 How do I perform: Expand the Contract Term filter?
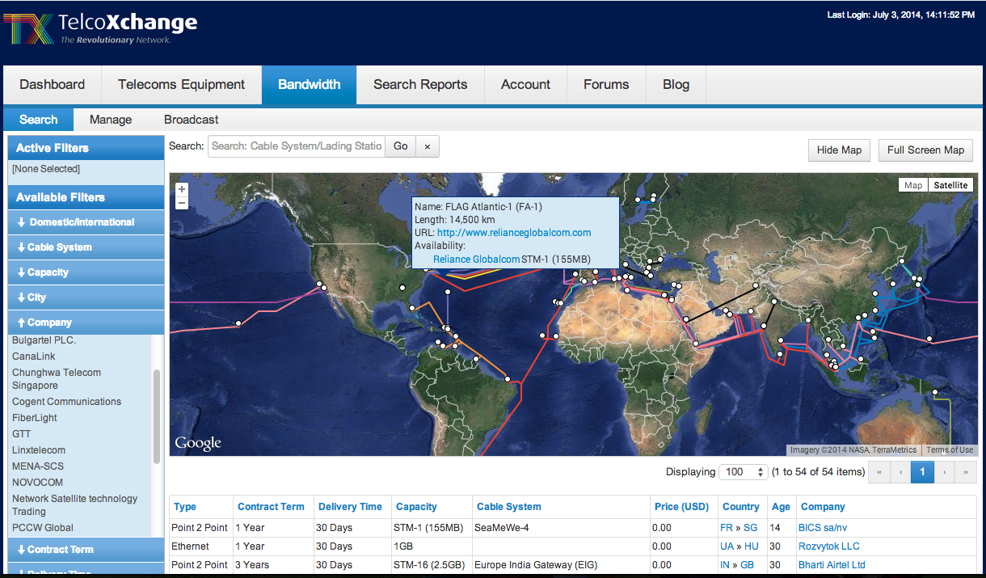[x=86, y=550]
